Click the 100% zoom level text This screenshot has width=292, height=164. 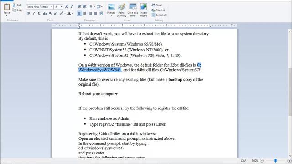pos(255,161)
